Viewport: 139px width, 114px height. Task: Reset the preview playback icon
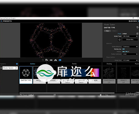[x=43, y=60]
